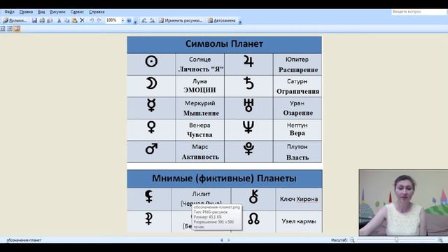Viewport: 448px width, 252px height.
Task: Click the 'Власть' text under Плутон
Action: pos(297,157)
